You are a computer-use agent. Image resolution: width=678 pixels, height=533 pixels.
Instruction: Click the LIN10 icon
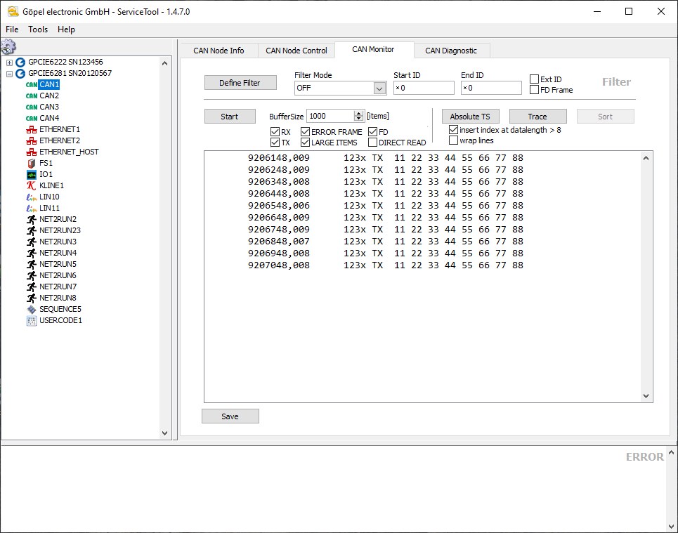click(32, 197)
